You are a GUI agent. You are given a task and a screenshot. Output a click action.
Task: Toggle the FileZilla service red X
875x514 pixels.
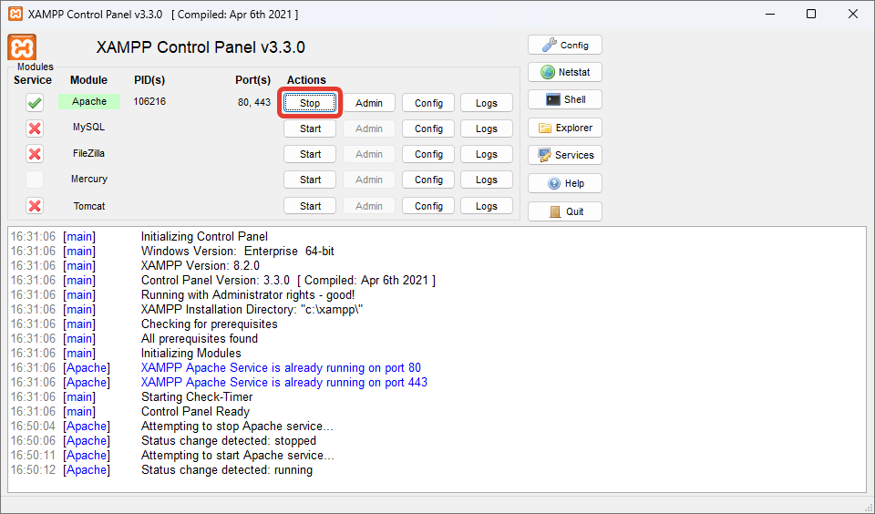(35, 154)
